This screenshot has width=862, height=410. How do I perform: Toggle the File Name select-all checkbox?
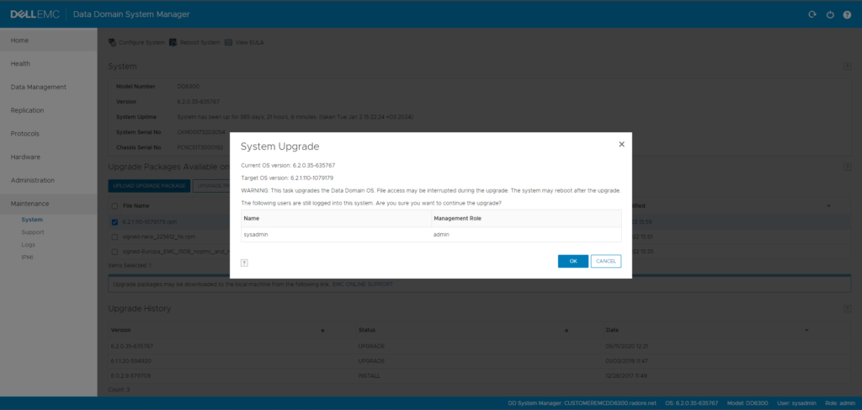tap(115, 205)
